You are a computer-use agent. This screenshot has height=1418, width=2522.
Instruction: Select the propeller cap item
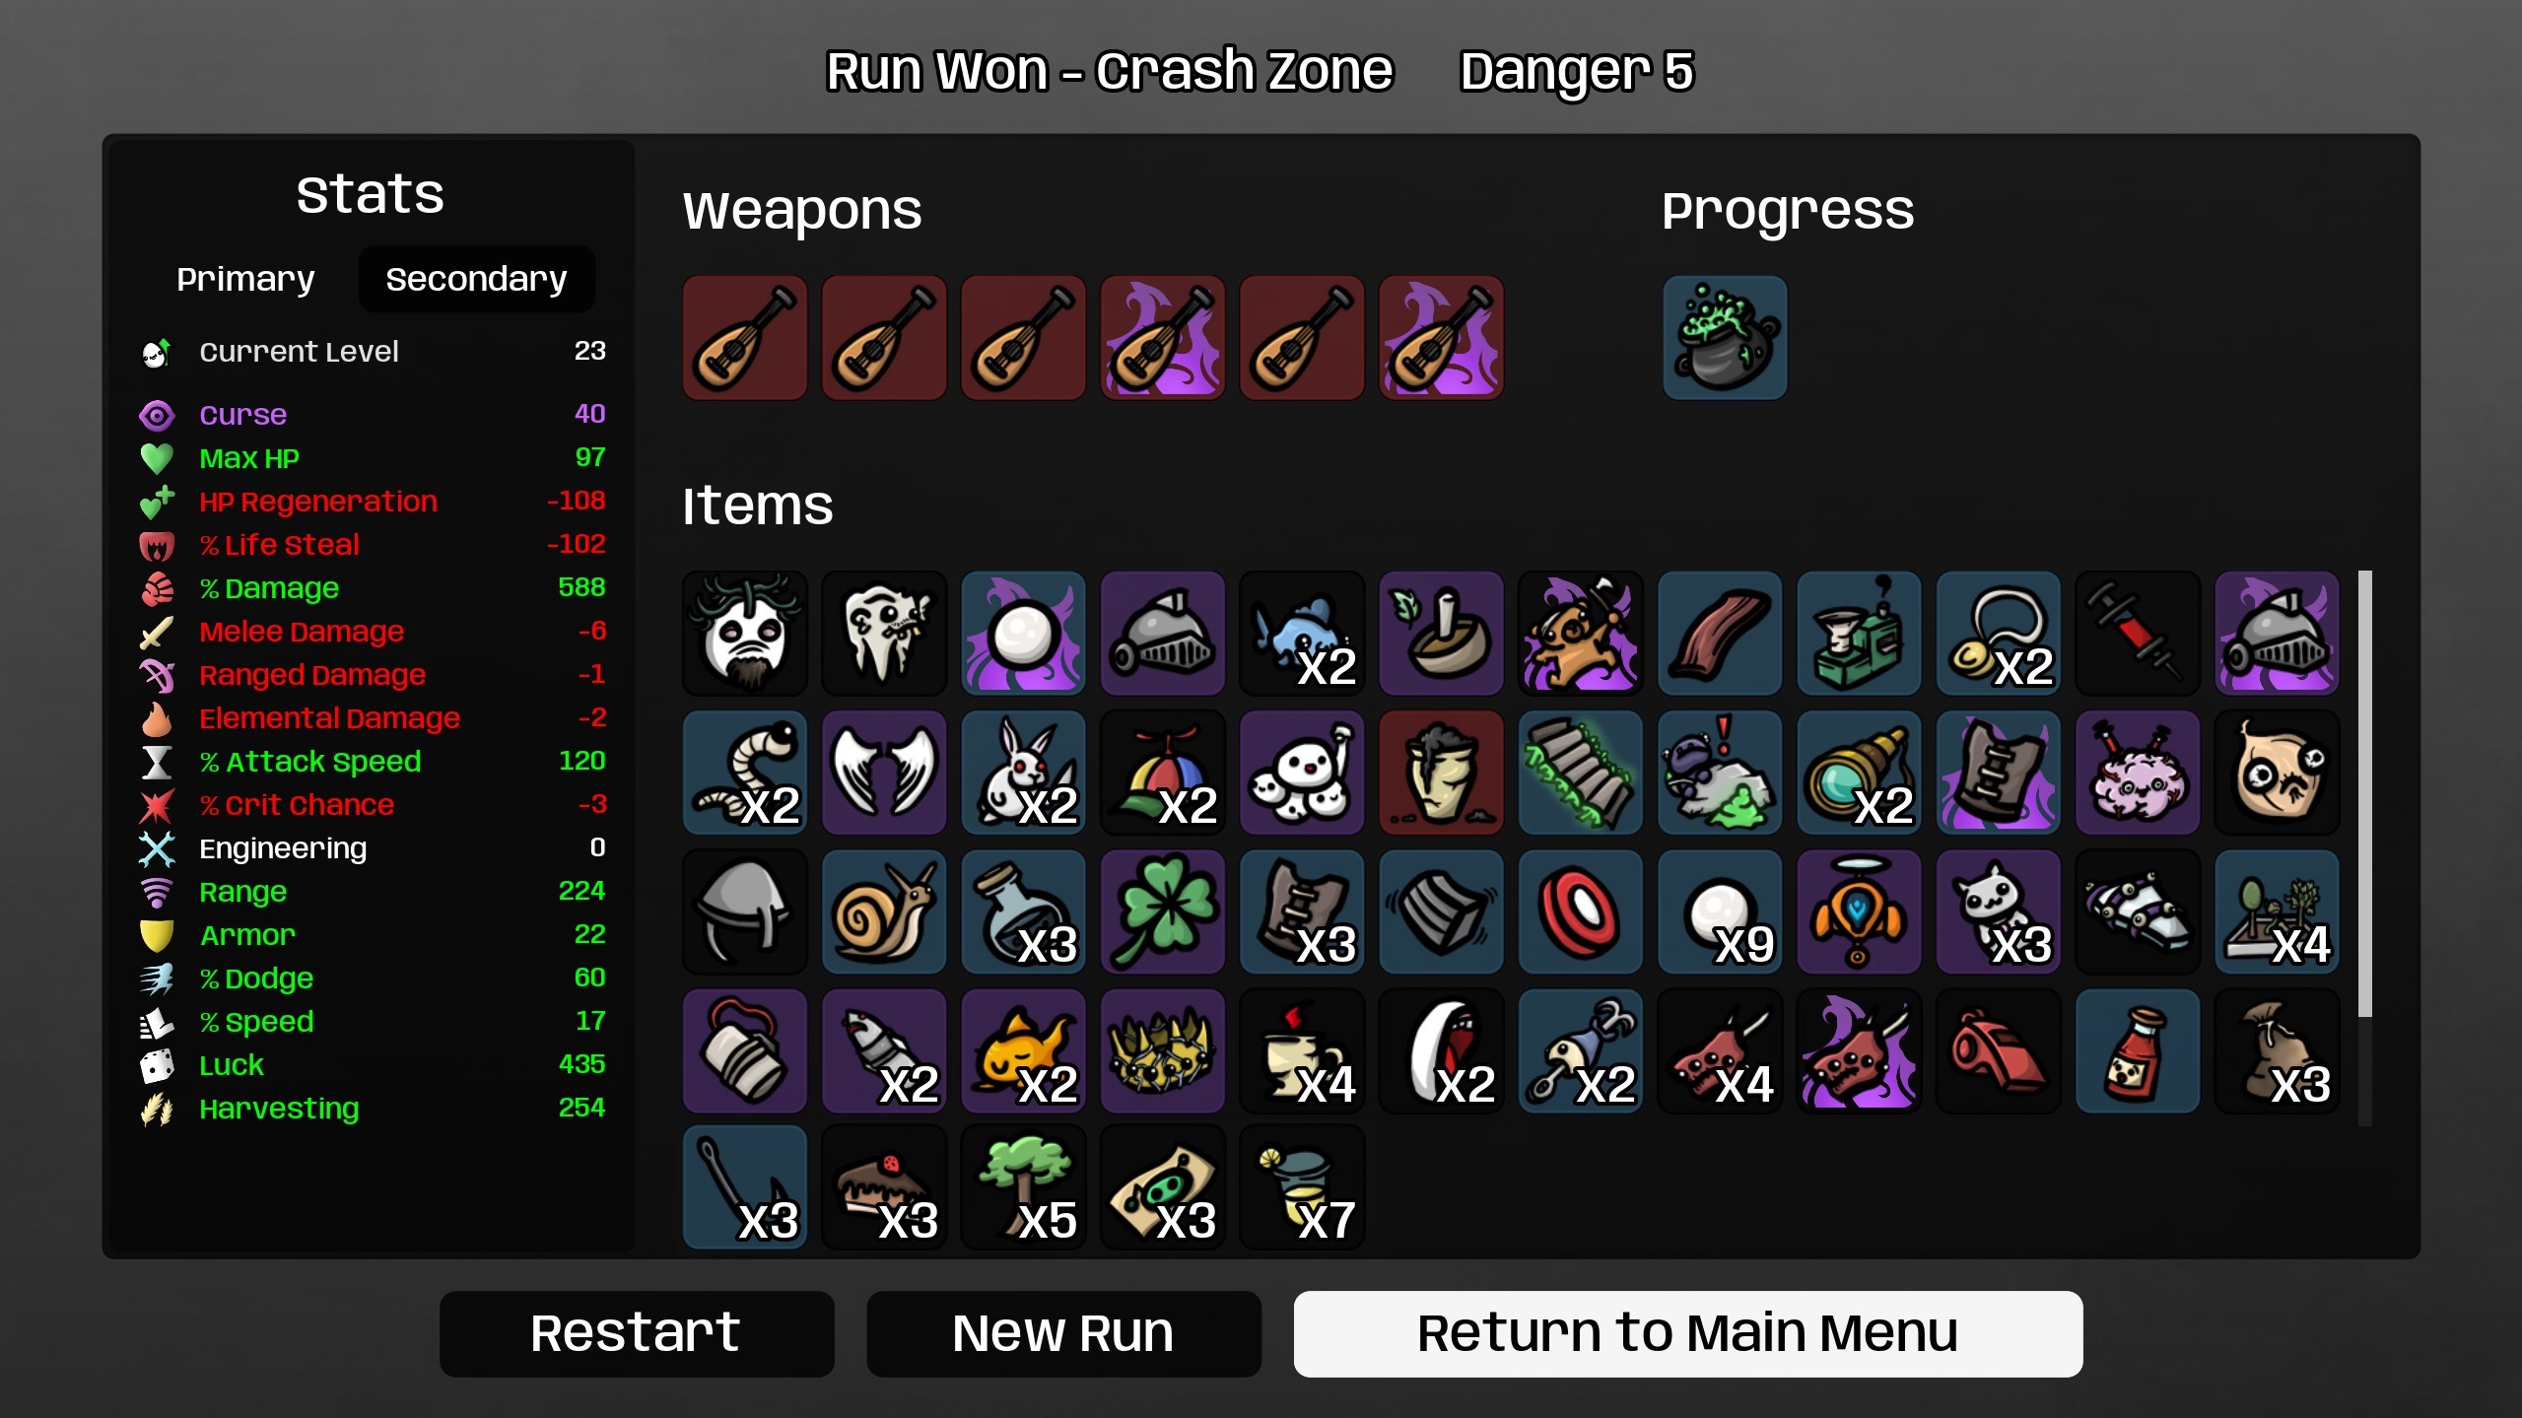tap(1163, 773)
